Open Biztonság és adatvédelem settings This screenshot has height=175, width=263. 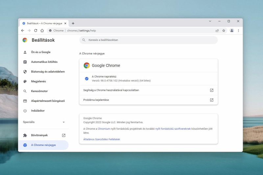pos(44,72)
